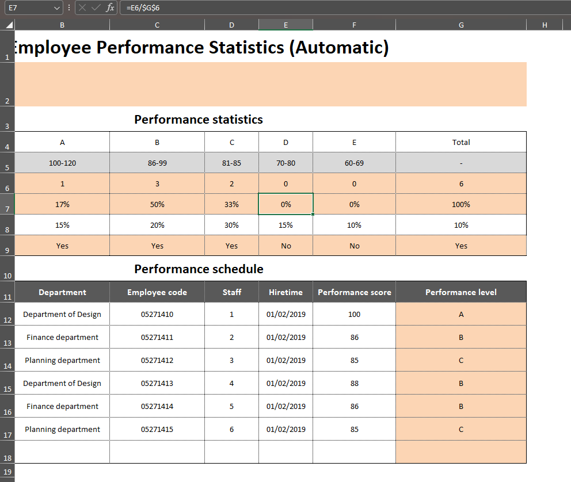
Task: Click the 'Staff' table header
Action: pos(231,292)
